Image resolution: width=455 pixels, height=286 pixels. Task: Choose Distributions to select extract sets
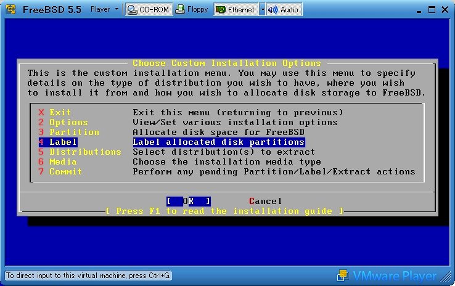(85, 152)
